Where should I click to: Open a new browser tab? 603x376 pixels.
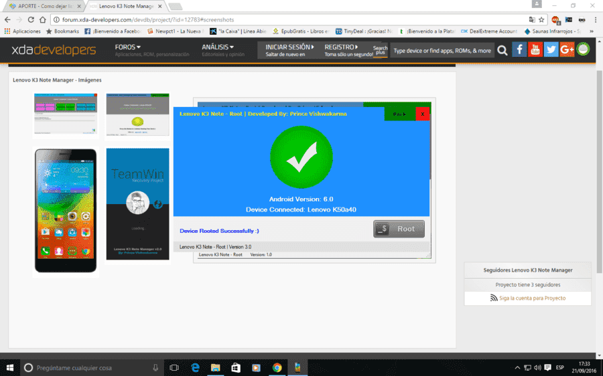tap(175, 6)
